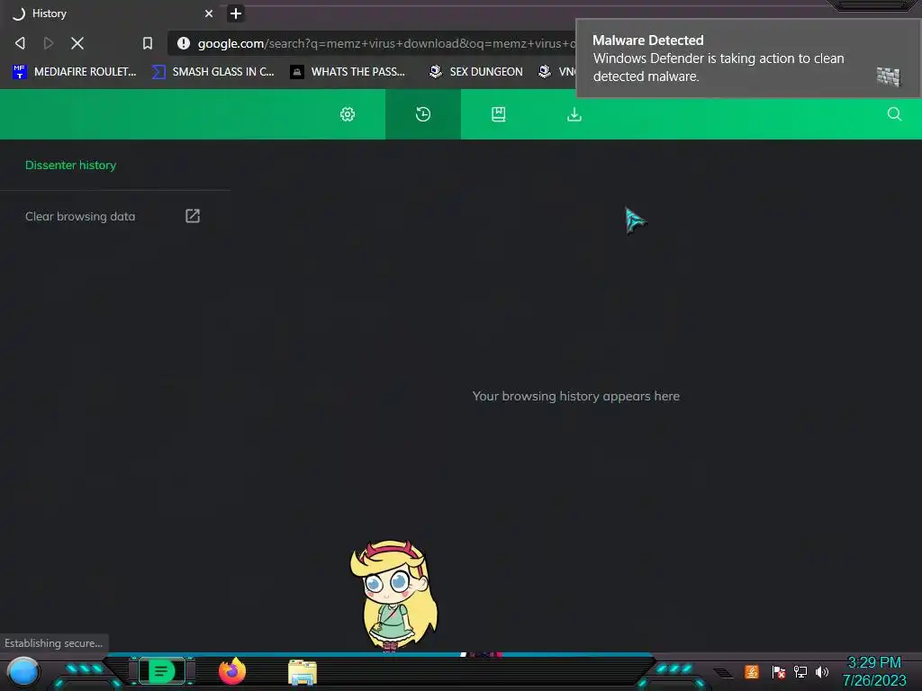Open the downloads section icon

574,114
